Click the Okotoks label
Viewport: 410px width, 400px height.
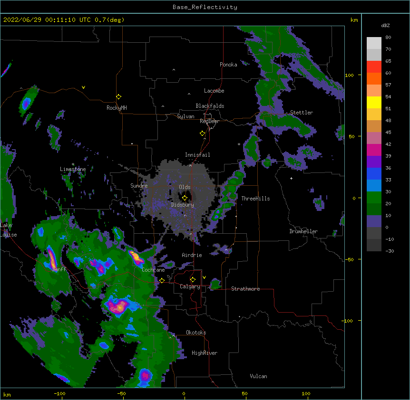pyautogui.click(x=196, y=333)
